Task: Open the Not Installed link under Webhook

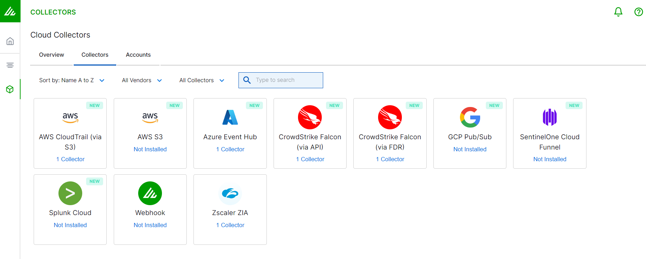Action: [x=150, y=225]
